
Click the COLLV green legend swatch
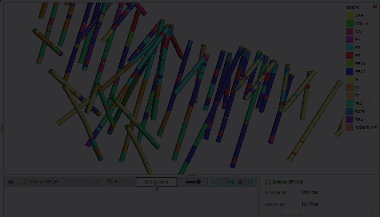350,24
